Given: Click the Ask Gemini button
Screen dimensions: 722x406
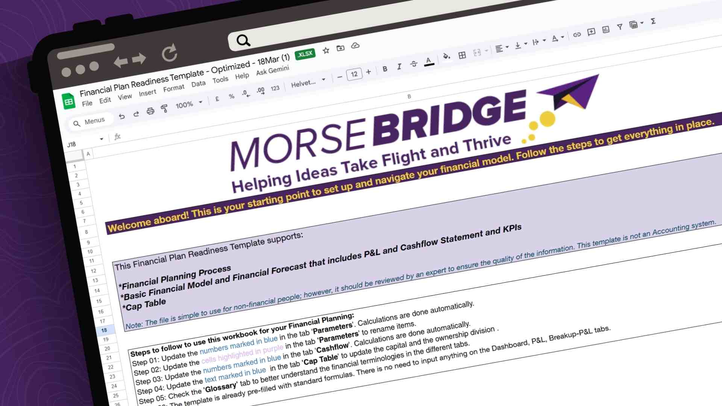Looking at the screenshot, I should click(273, 70).
